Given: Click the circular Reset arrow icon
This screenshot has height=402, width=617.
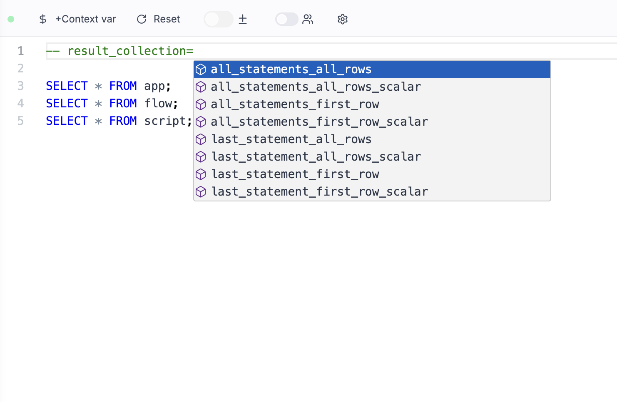Looking at the screenshot, I should 142,19.
